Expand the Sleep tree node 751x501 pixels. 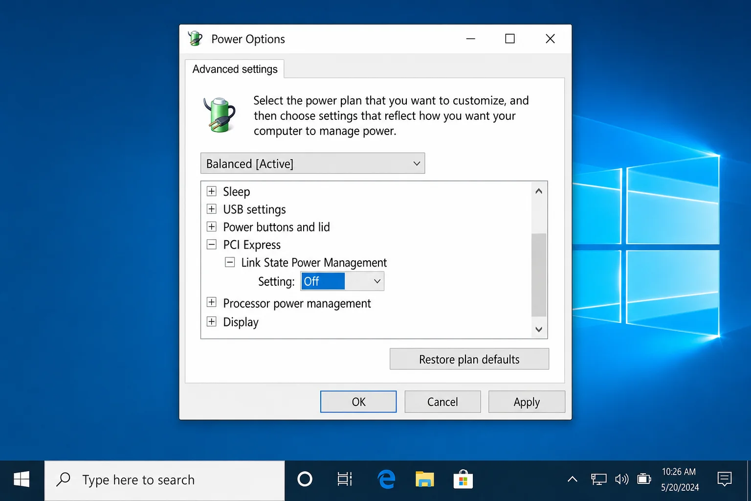coord(211,191)
